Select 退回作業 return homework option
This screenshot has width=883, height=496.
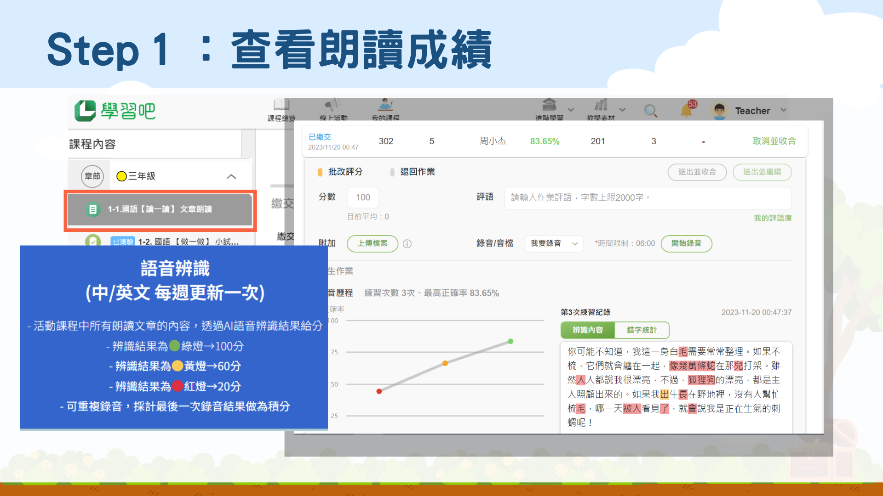click(x=412, y=172)
